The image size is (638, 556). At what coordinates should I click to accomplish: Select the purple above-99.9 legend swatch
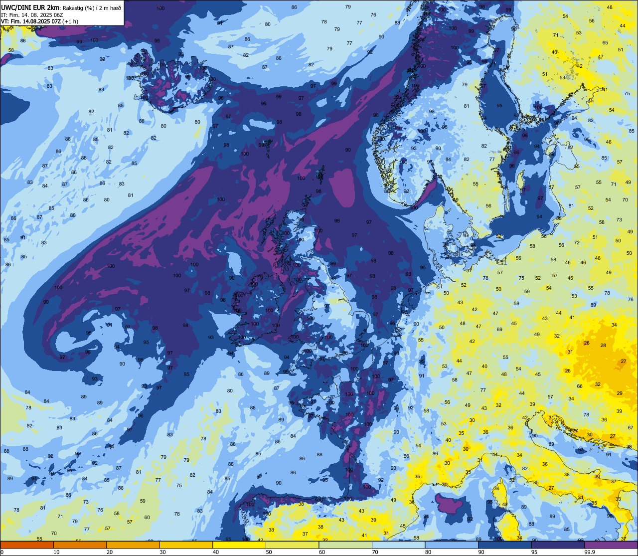611,545
